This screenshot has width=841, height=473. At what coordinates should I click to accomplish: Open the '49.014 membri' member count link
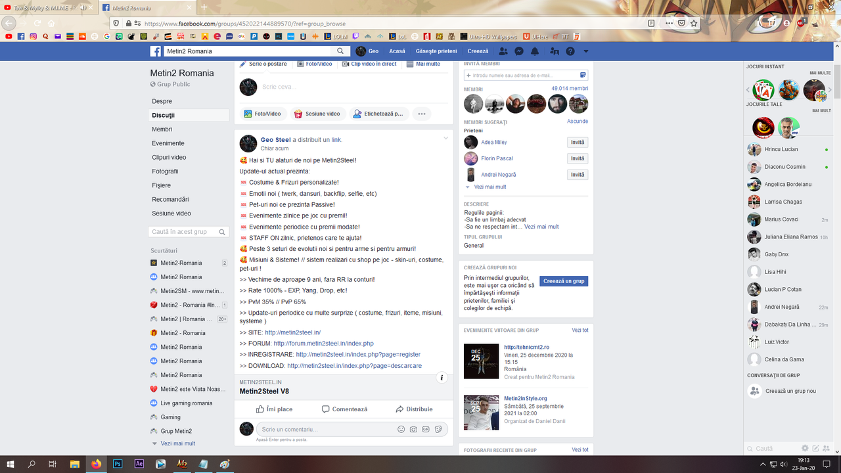(x=570, y=89)
